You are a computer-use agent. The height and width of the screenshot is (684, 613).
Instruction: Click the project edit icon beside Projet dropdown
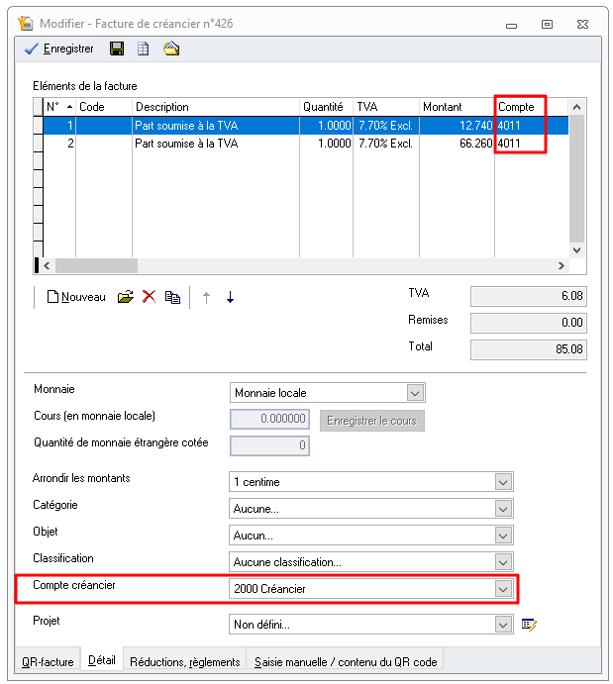click(530, 625)
